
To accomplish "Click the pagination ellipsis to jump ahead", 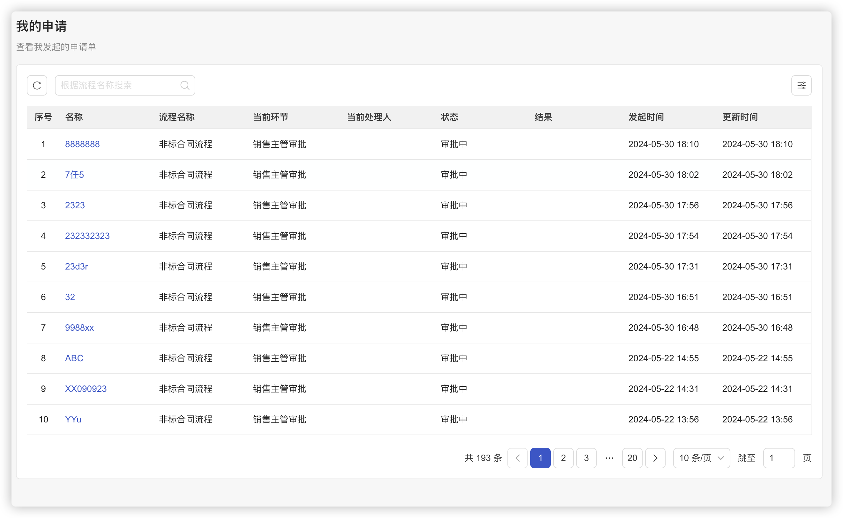I will click(609, 458).
